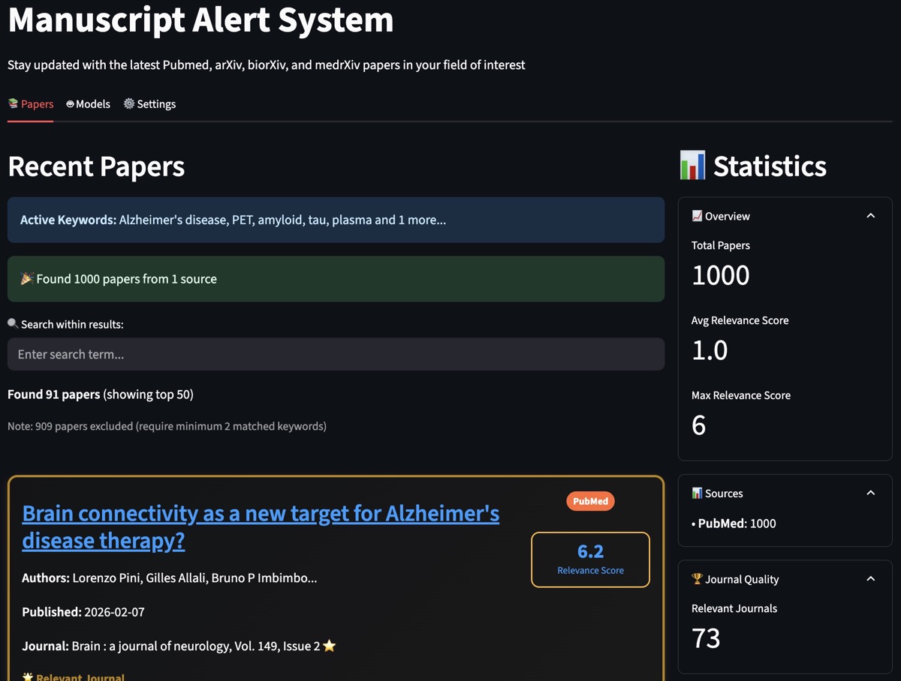Click the 6.2 Relevance Score box

[590, 559]
